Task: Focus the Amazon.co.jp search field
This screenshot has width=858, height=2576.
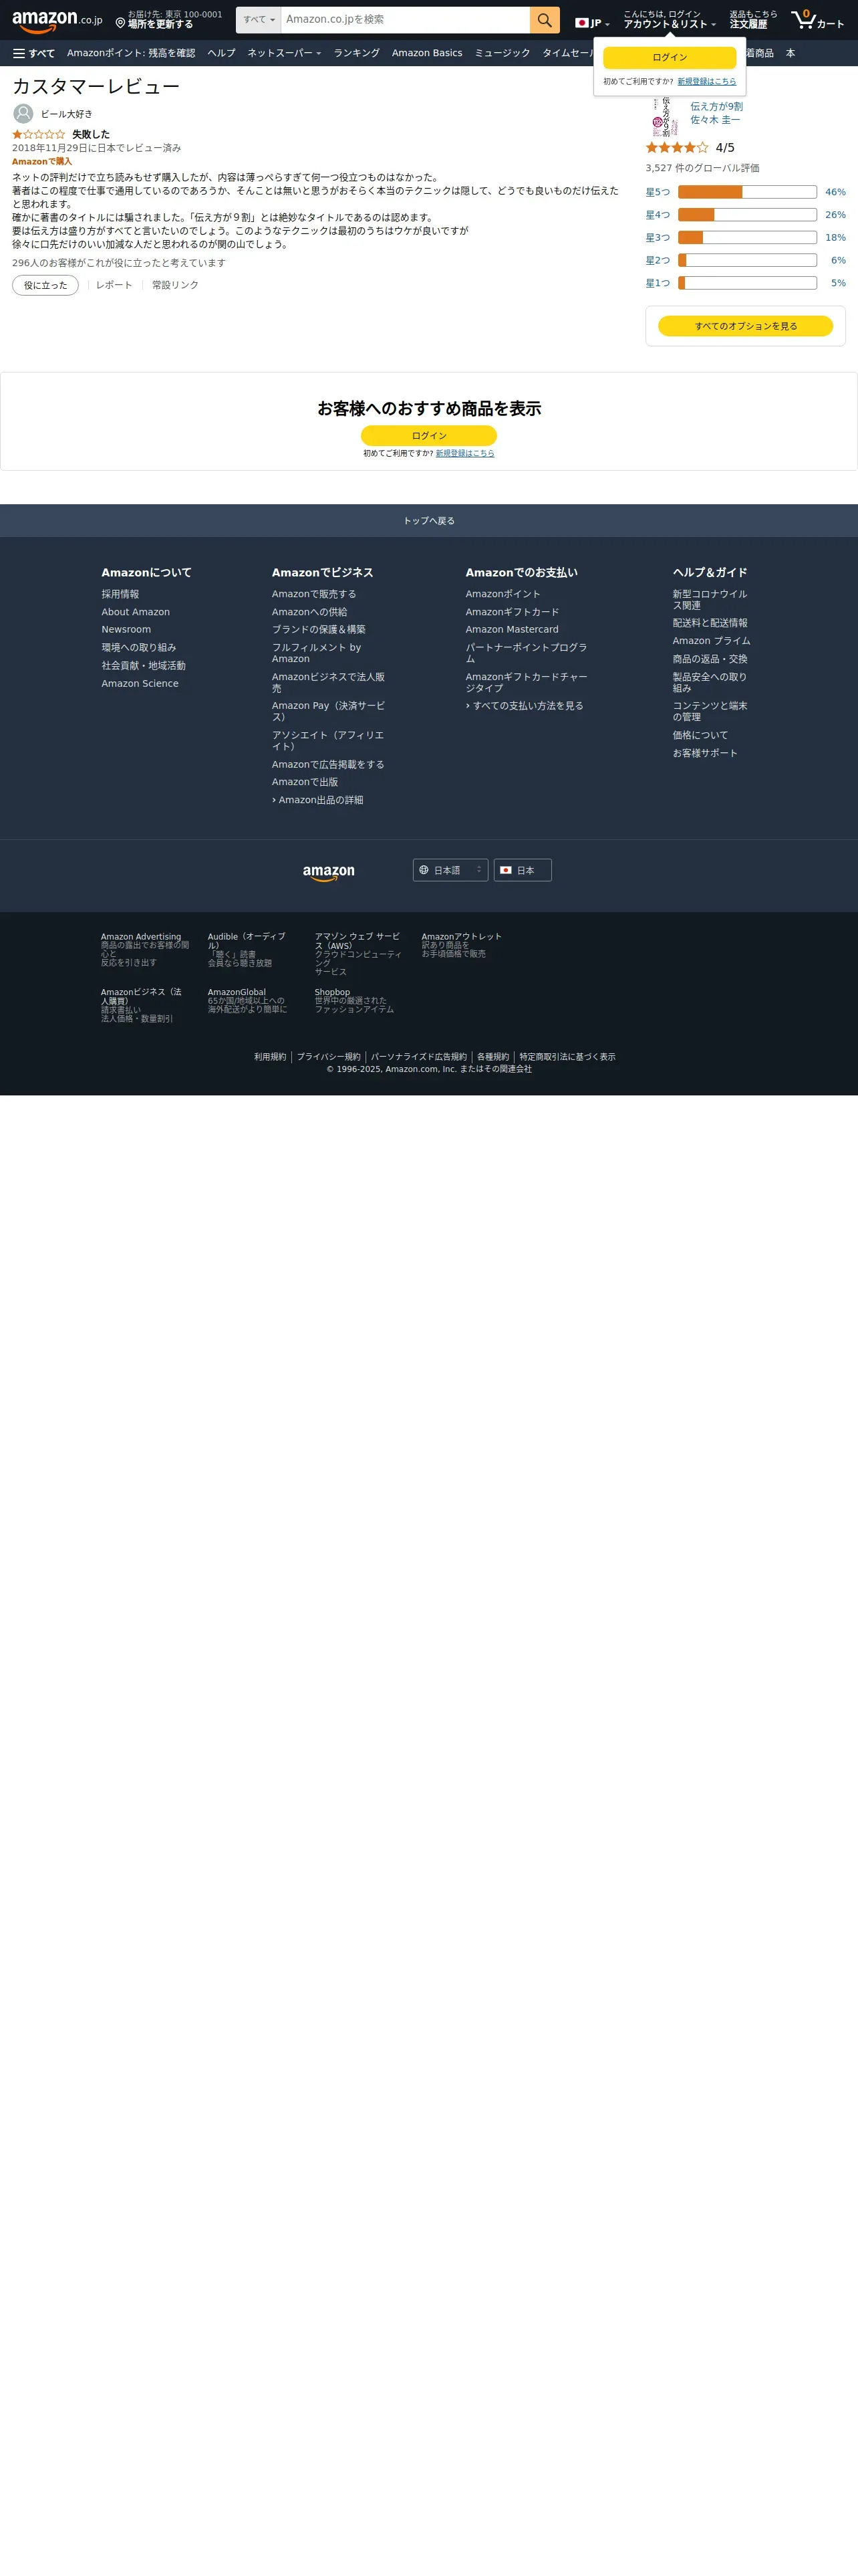Action: tap(406, 20)
